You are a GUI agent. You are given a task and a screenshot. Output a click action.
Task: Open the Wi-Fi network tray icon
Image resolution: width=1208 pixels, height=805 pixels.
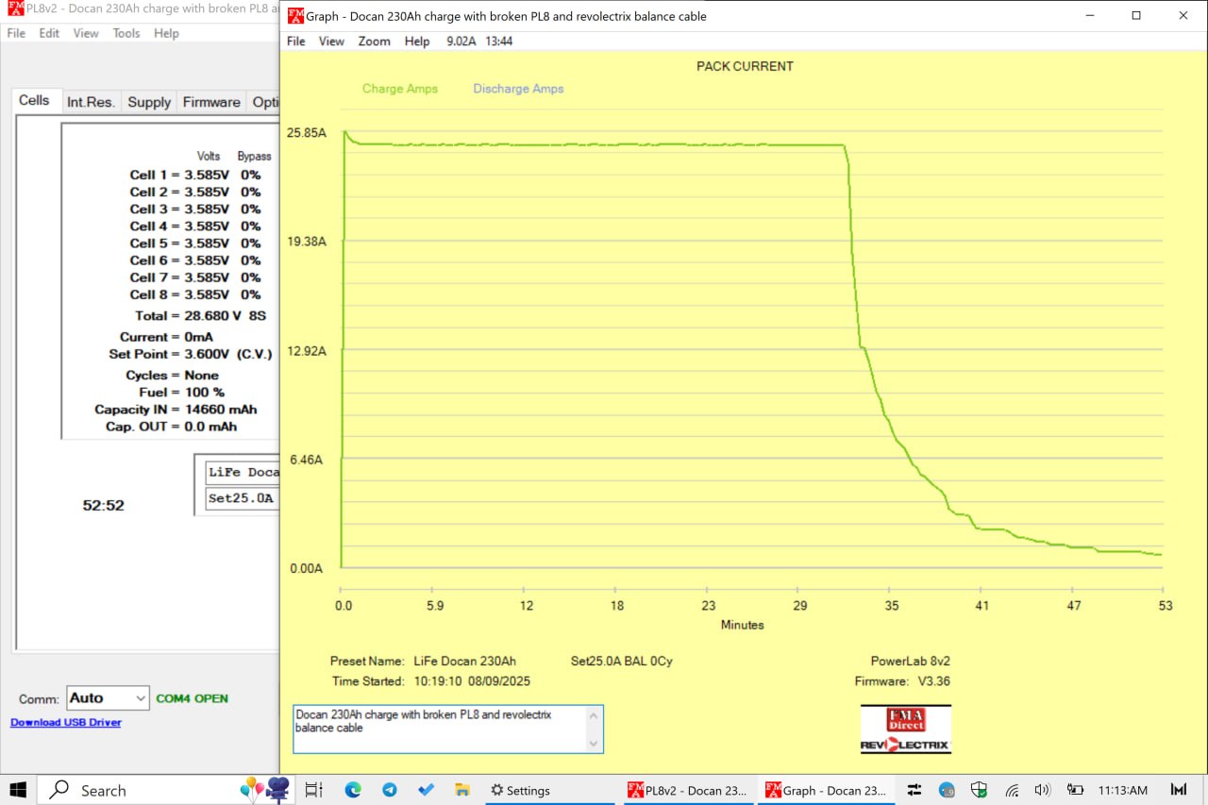click(1012, 790)
